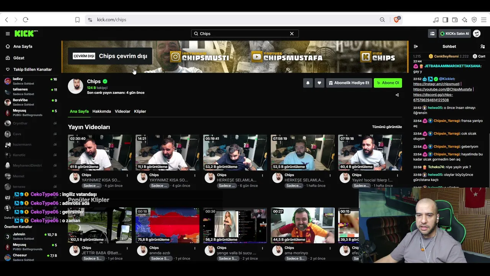Switch to the Klipler tab
The image size is (490, 276).
coord(140,112)
